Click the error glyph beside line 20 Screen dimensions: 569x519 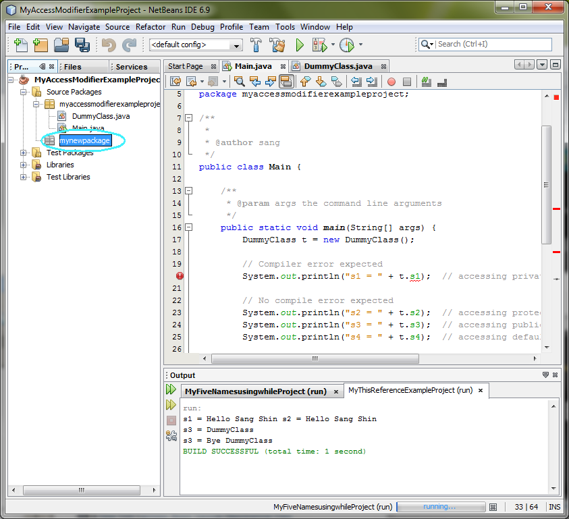pyautogui.click(x=180, y=276)
